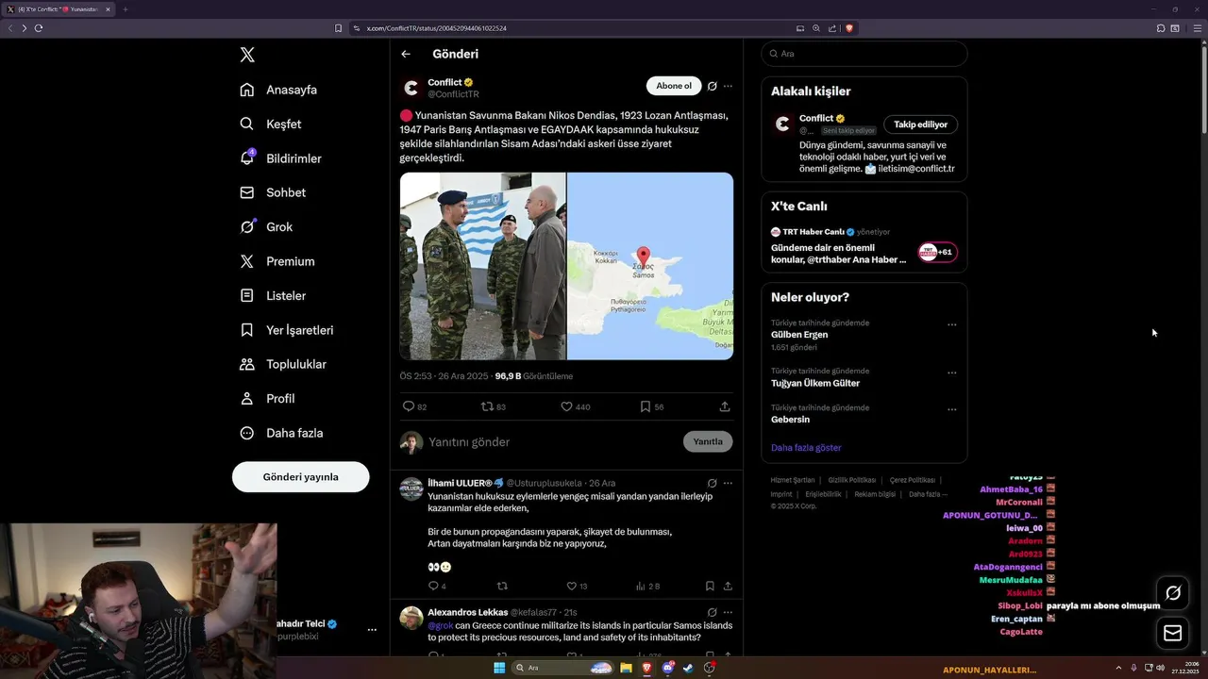This screenshot has height=679, width=1208.
Task: Reply to the Conflict post
Action: tap(414, 406)
